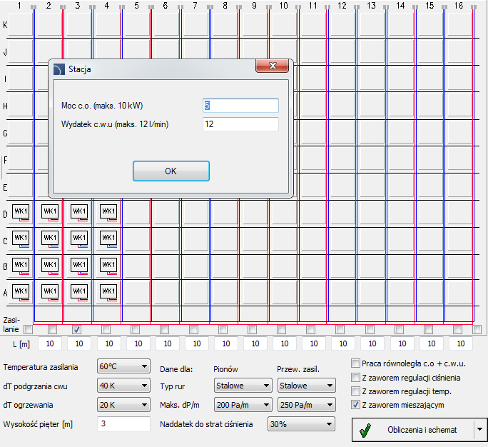Click empty cell at row J, column 12
488x447 pixels.
pyautogui.click(x=342, y=51)
